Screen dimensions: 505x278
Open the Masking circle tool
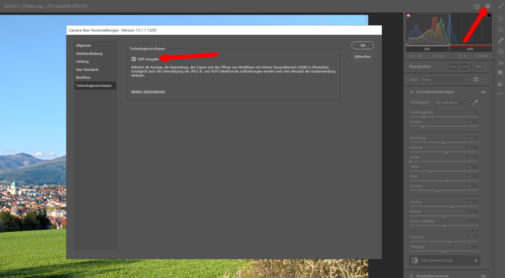[501, 52]
